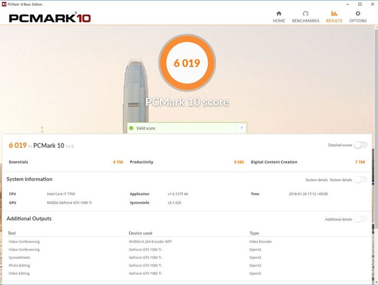This screenshot has width=378, height=285.
Task: Go to the HOME tab
Action: click(x=279, y=17)
